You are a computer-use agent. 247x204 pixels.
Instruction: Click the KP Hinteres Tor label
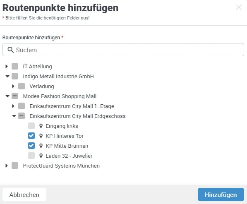pyautogui.click(x=65, y=136)
